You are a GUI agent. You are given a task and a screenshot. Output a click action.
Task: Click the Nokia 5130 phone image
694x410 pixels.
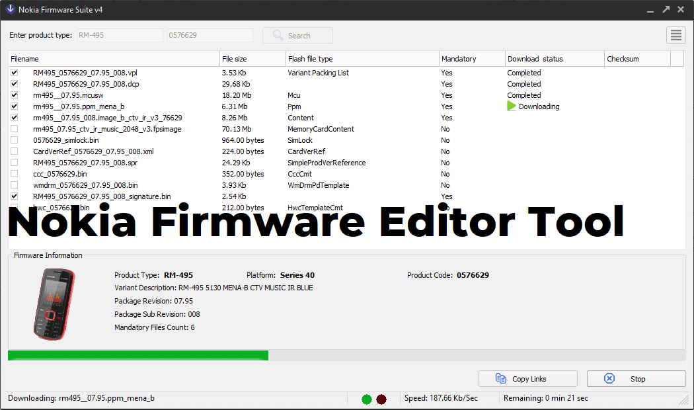point(54,305)
